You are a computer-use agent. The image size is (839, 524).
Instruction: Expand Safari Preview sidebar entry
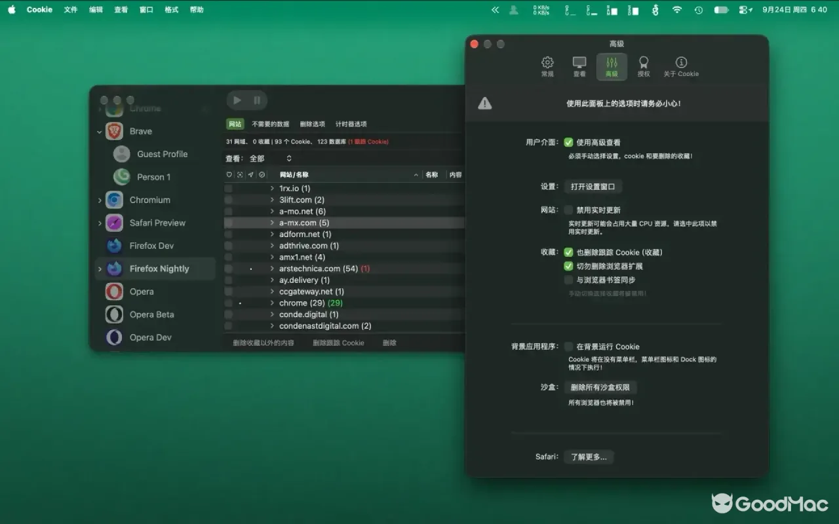pyautogui.click(x=100, y=223)
